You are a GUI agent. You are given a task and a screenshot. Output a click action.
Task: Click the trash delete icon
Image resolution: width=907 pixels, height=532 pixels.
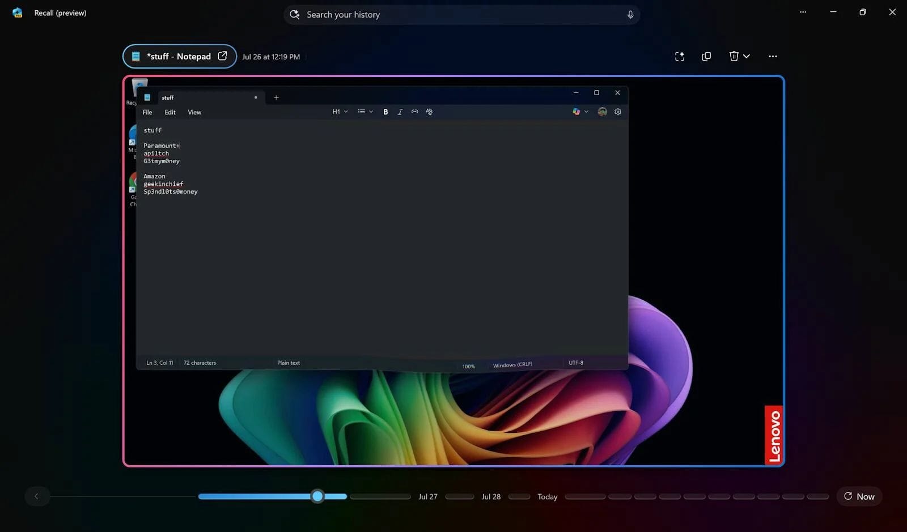tap(734, 56)
